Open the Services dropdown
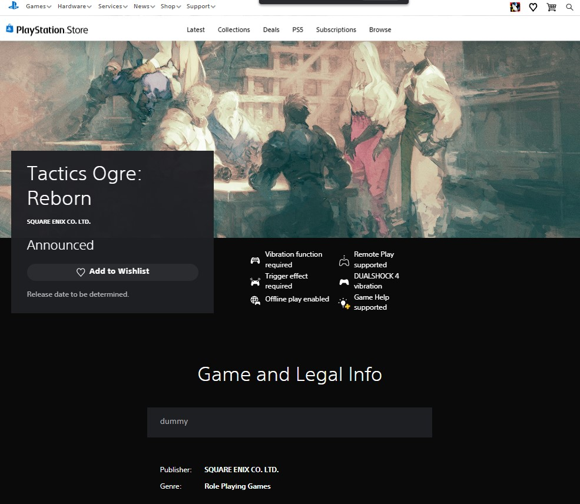 (x=111, y=6)
